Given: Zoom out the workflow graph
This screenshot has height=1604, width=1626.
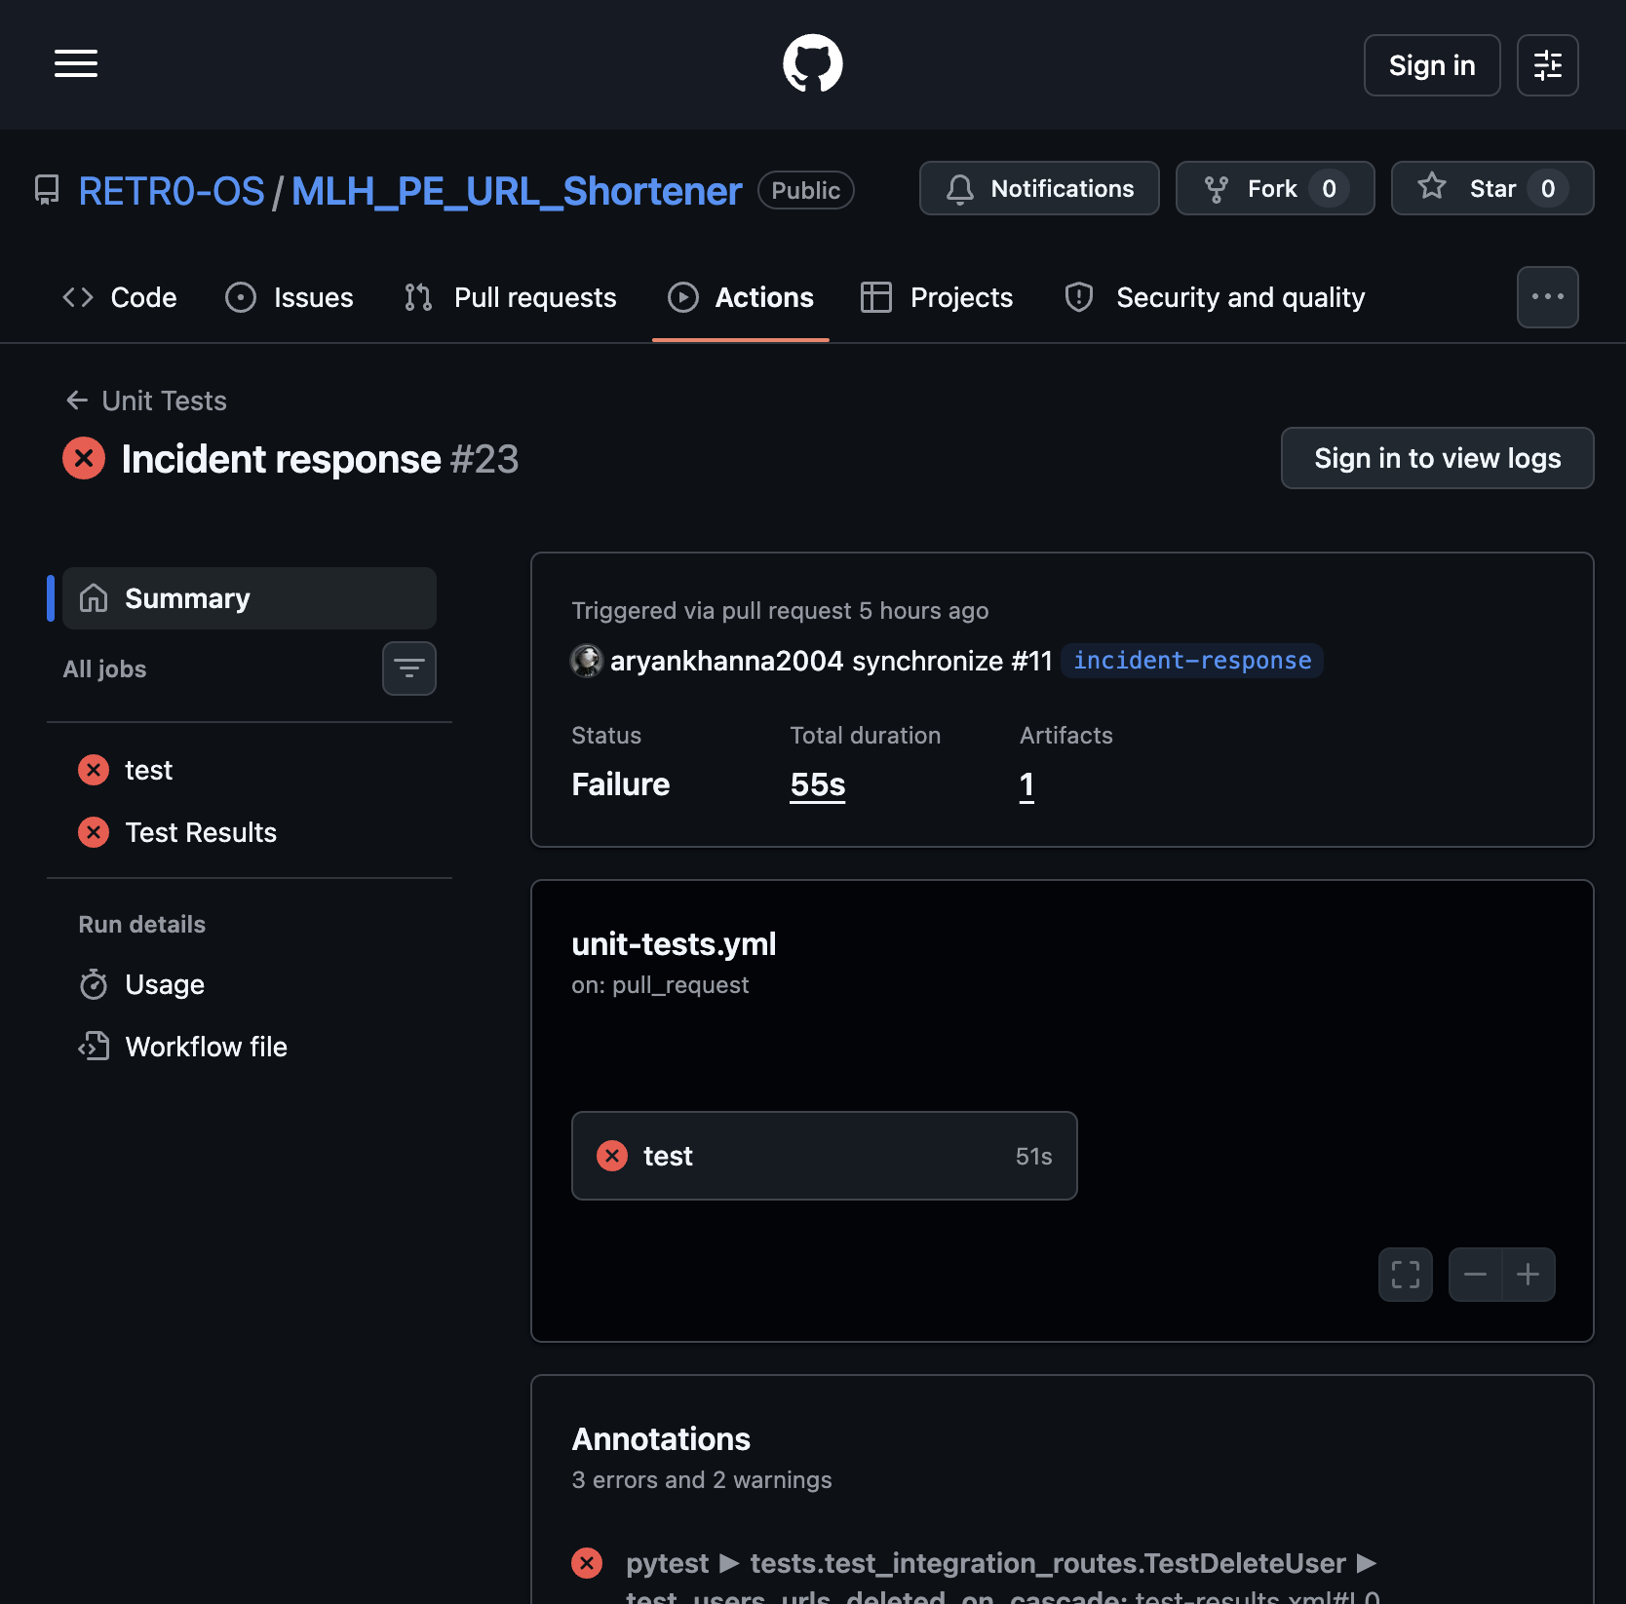Looking at the screenshot, I should pyautogui.click(x=1474, y=1274).
